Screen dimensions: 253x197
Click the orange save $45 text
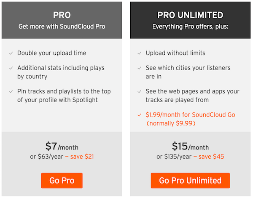tap(211, 157)
